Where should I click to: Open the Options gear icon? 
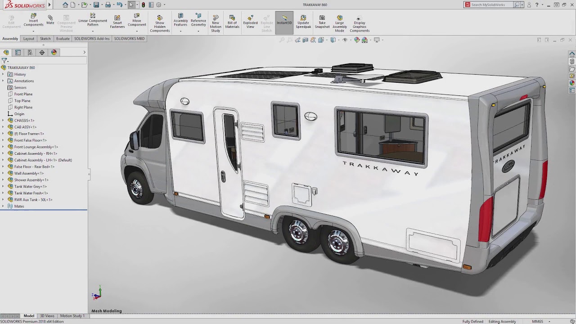(x=158, y=5)
